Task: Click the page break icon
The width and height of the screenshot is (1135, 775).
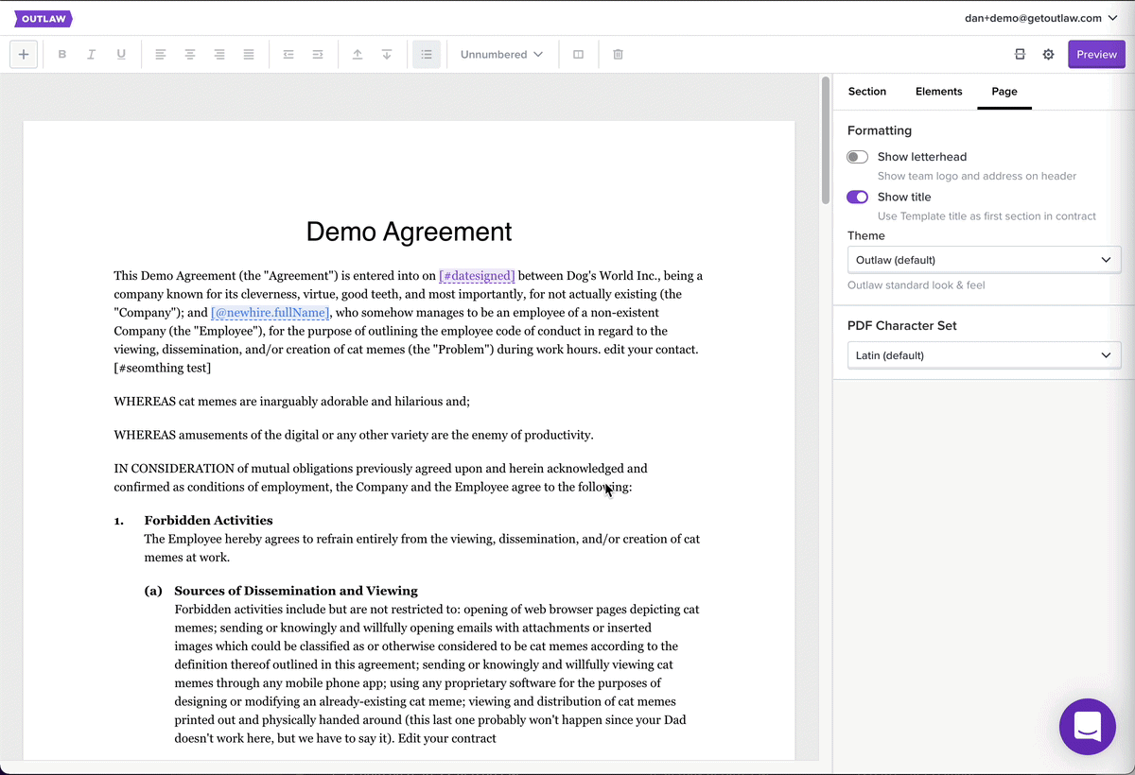Action: point(1020,55)
